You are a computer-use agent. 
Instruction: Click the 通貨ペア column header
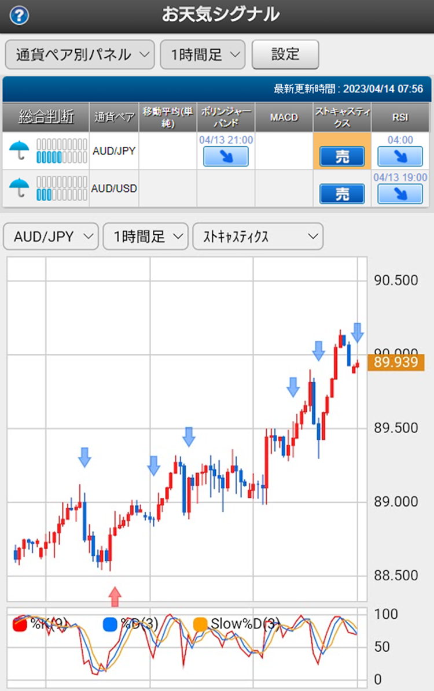tap(114, 117)
